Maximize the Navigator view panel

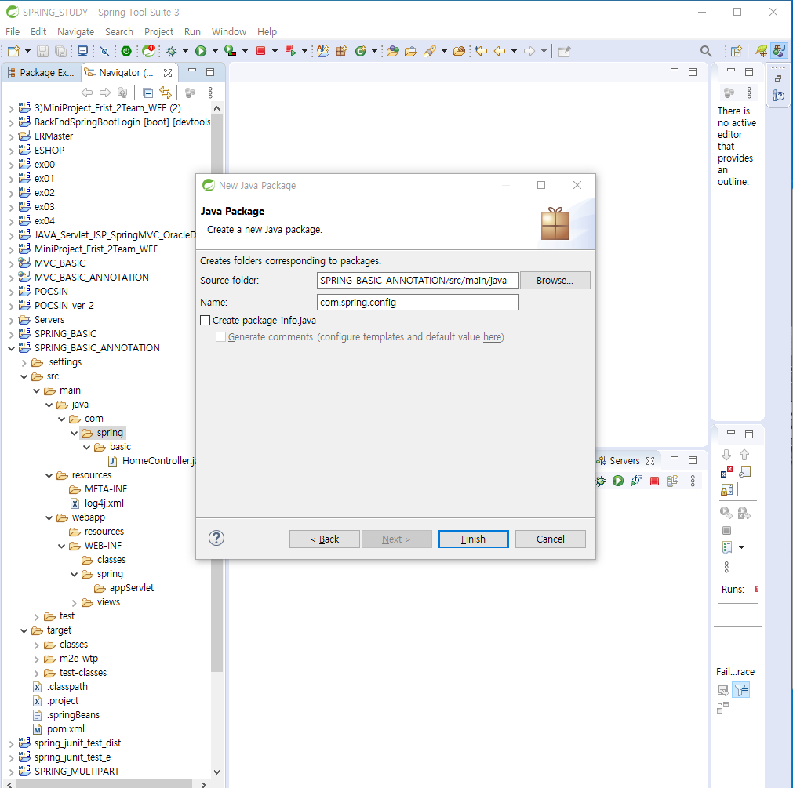(210, 72)
